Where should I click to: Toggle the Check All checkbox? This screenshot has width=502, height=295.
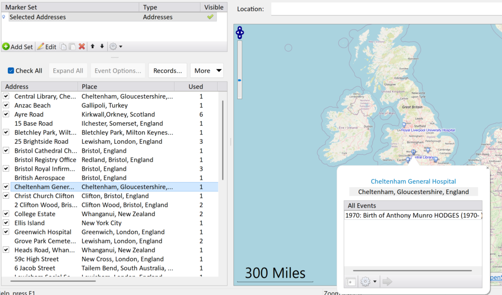click(11, 71)
